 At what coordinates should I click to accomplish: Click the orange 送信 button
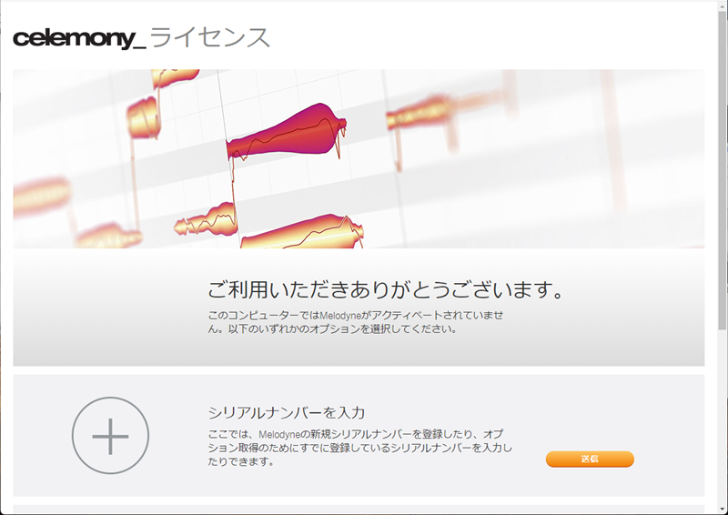[x=590, y=459]
